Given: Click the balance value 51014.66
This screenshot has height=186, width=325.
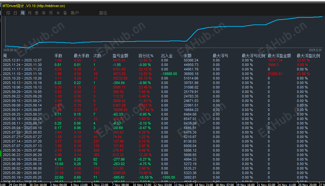Looking at the screenshot, I should pos(191,79).
